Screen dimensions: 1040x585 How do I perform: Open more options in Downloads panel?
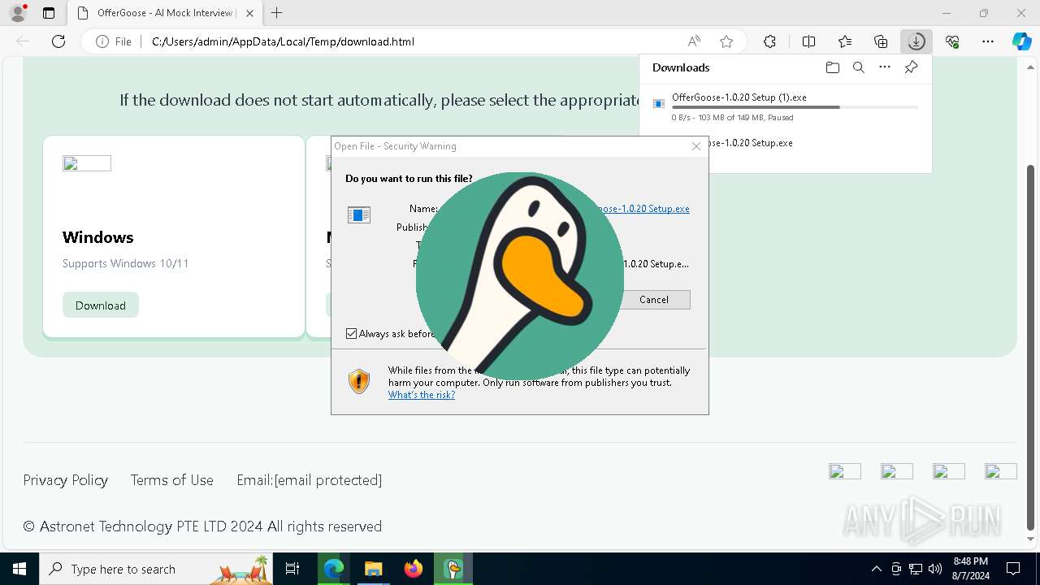pyautogui.click(x=885, y=67)
